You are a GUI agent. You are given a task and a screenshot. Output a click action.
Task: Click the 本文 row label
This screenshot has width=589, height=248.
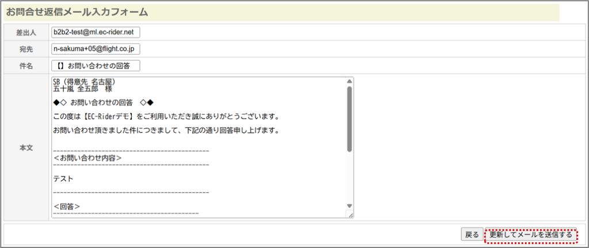pyautogui.click(x=26, y=148)
